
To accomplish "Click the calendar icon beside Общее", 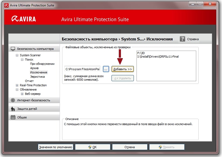I will [x=13, y=117].
